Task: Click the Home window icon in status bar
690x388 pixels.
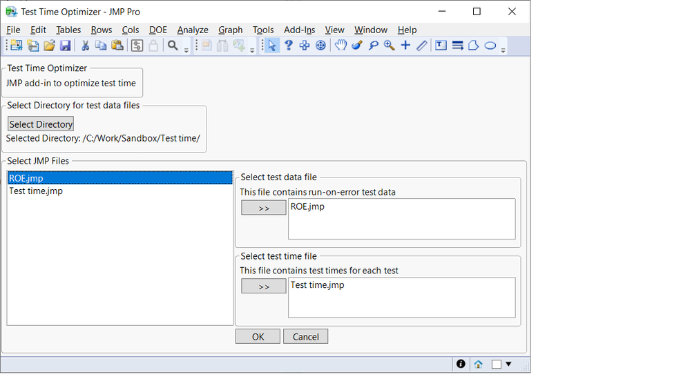Action: click(x=479, y=364)
